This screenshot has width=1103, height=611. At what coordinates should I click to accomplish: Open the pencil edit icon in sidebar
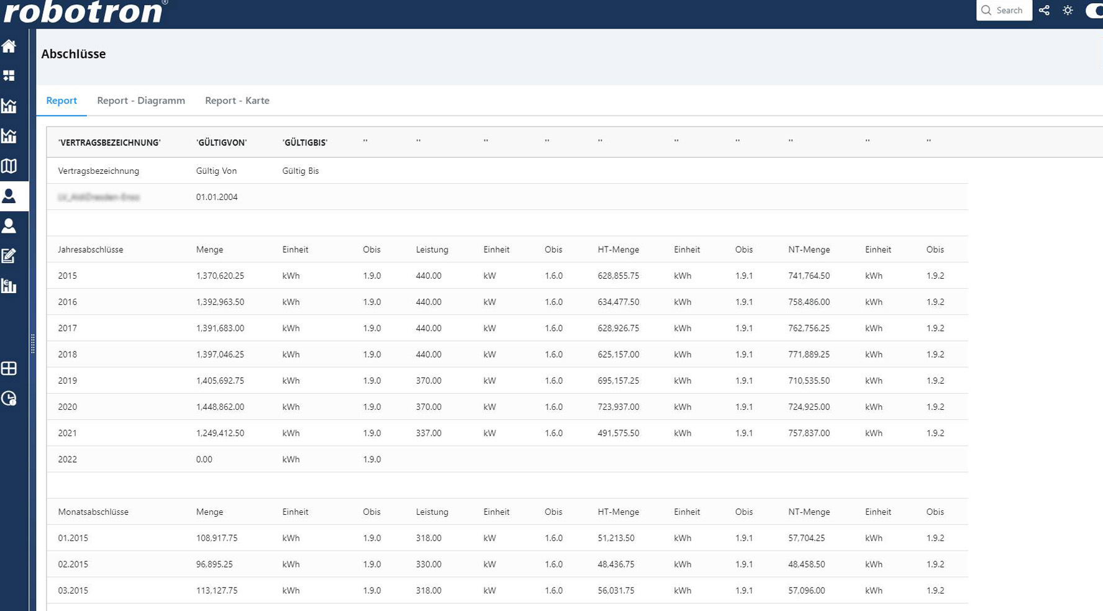click(x=9, y=256)
